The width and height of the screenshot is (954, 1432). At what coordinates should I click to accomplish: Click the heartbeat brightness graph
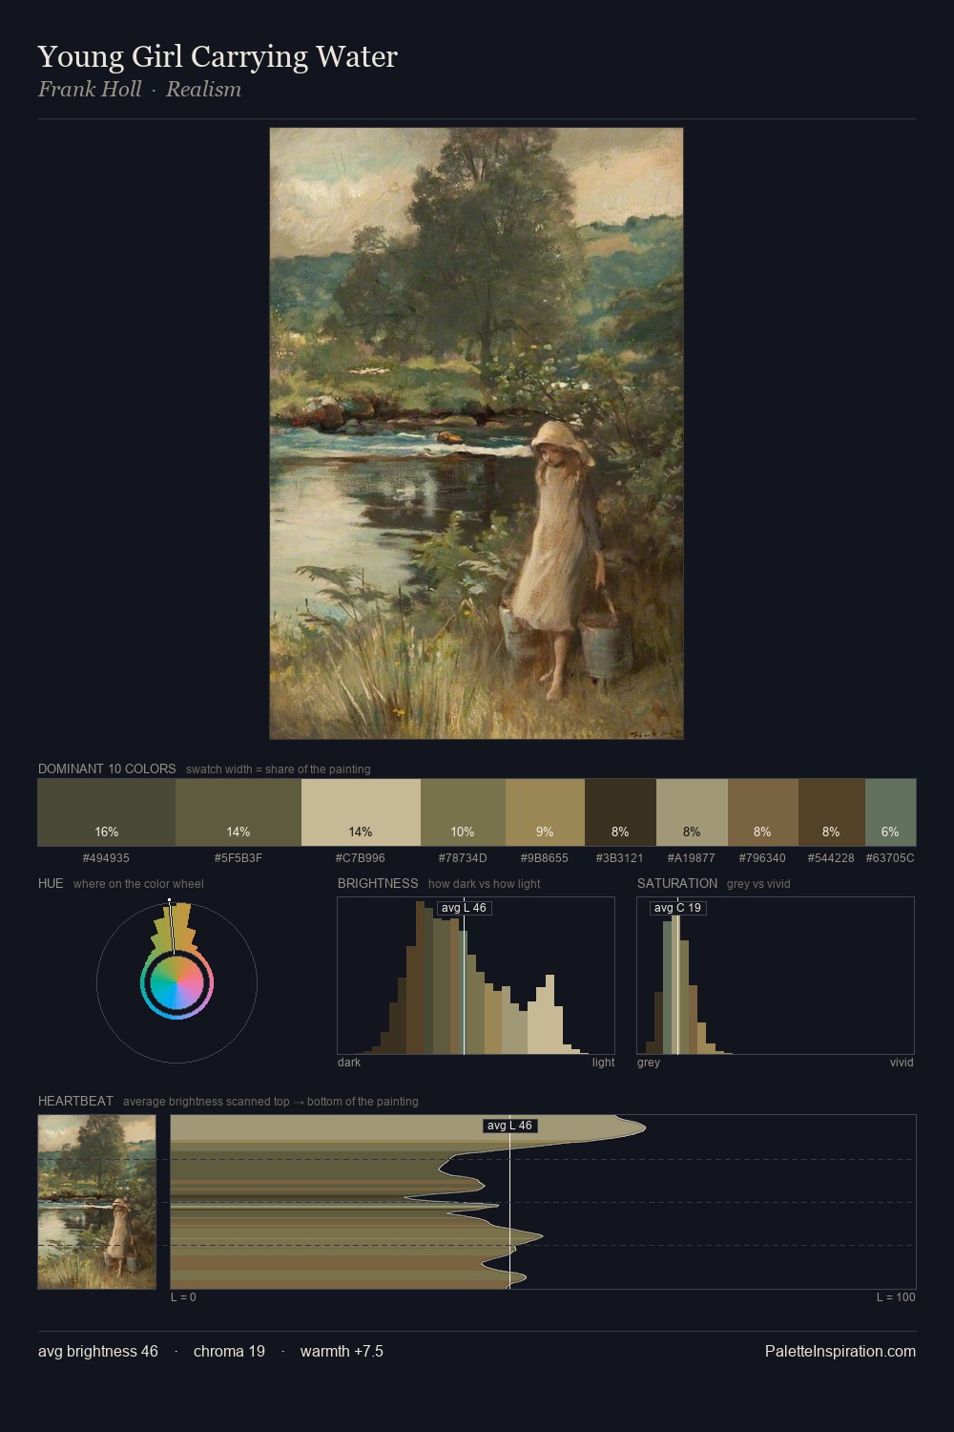coord(543,1202)
